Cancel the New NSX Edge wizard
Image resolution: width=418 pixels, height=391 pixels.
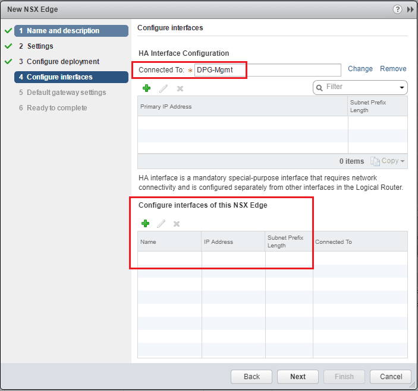[x=391, y=377]
